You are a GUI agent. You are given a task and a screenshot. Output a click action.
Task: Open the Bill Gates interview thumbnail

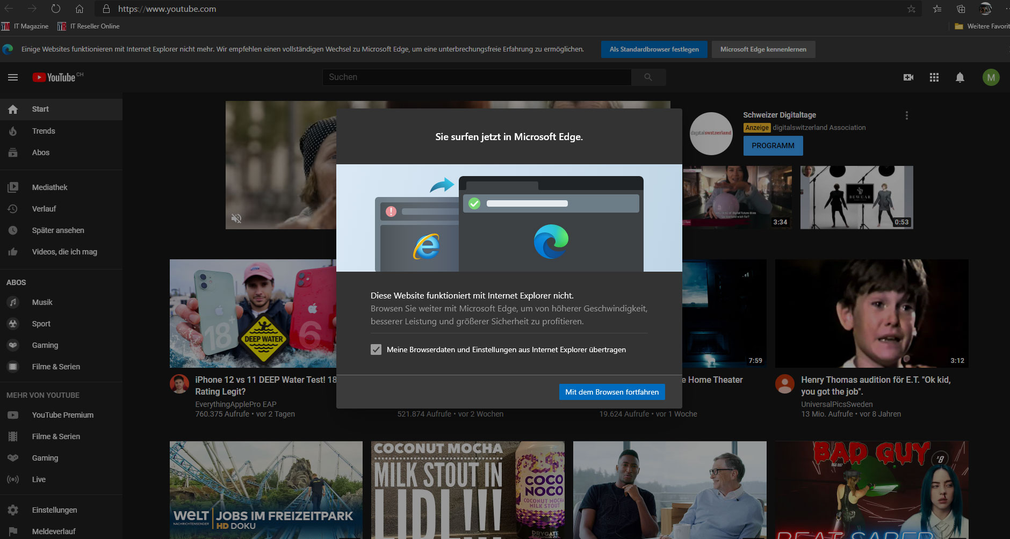coord(670,490)
